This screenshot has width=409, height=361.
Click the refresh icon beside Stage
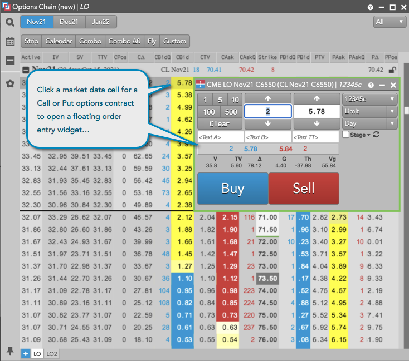376,135
